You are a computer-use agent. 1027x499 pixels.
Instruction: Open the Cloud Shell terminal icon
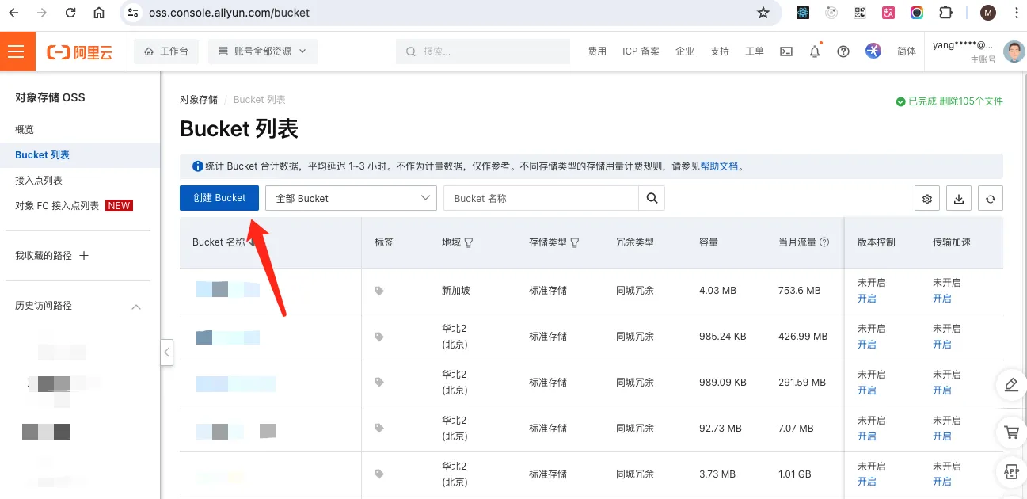click(785, 51)
